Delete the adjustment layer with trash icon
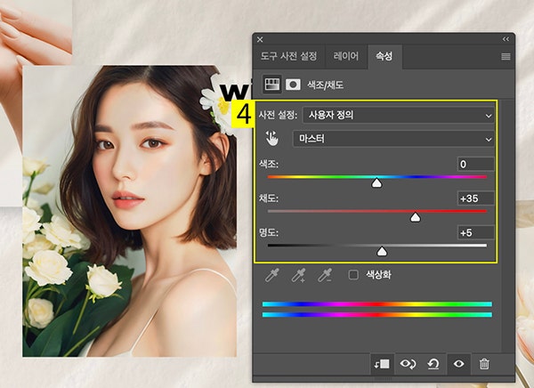This screenshot has width=534, height=388. tap(484, 364)
